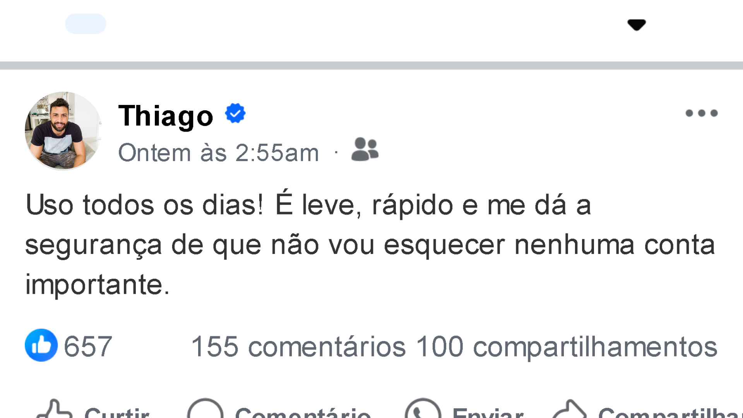This screenshot has width=743, height=418.
Task: Open the profile name Thiago
Action: (x=166, y=115)
